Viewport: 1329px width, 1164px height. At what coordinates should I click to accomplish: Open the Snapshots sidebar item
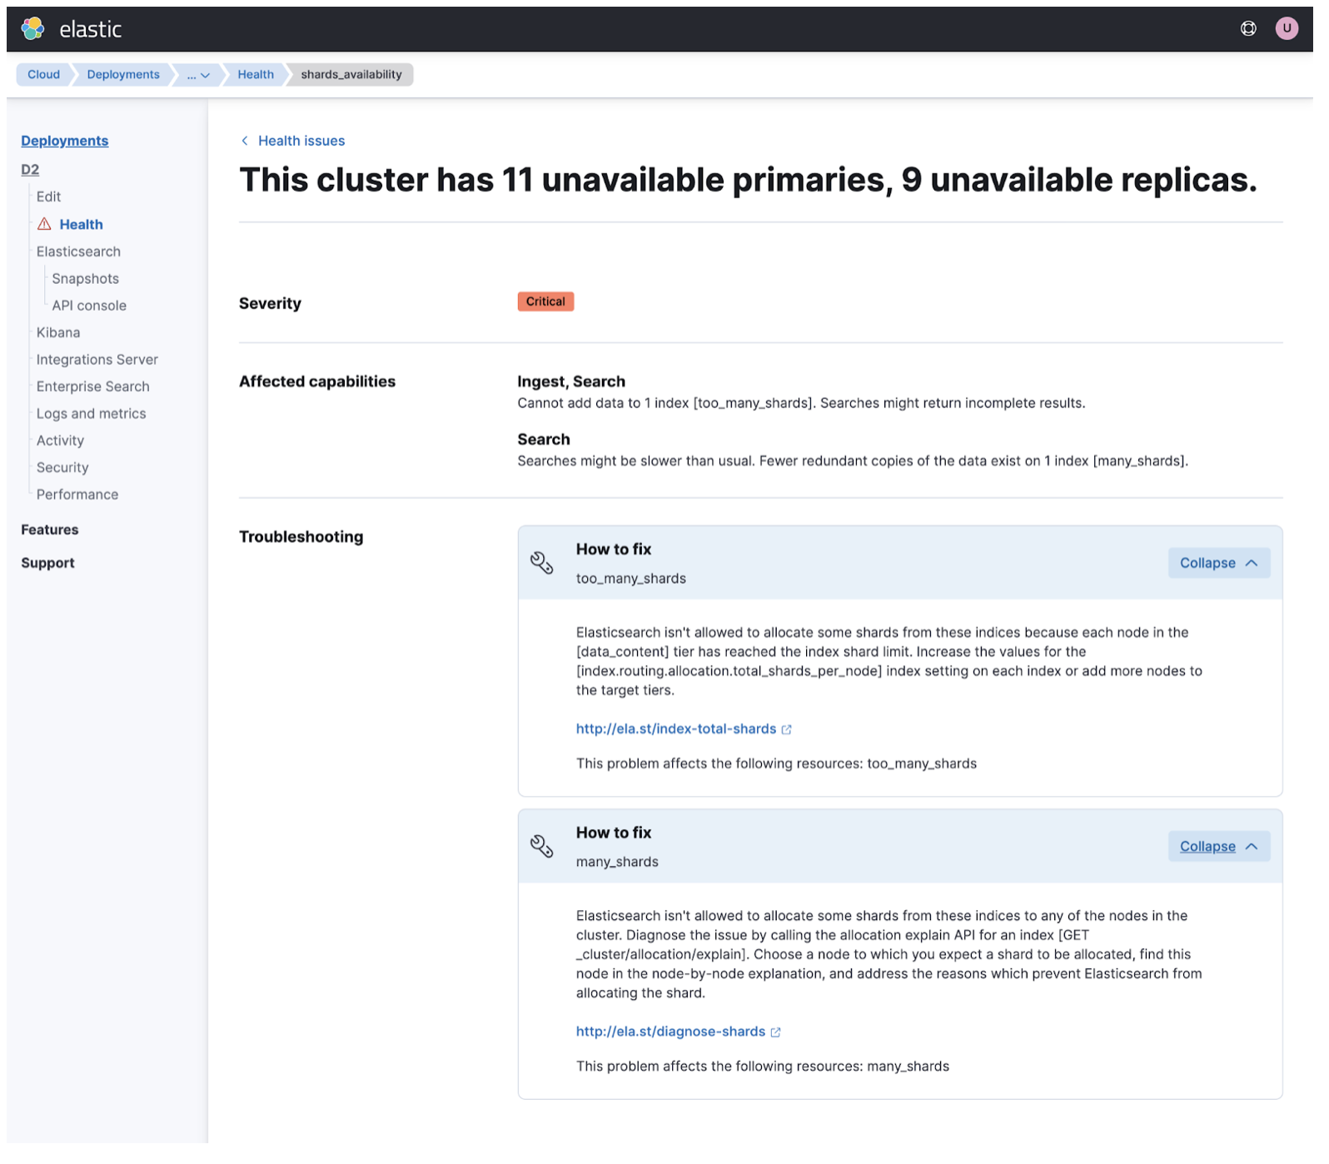85,279
